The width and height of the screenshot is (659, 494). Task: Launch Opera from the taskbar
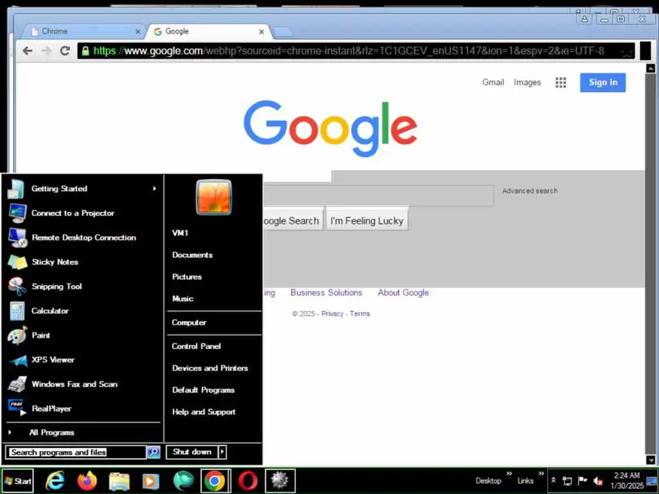click(x=248, y=481)
